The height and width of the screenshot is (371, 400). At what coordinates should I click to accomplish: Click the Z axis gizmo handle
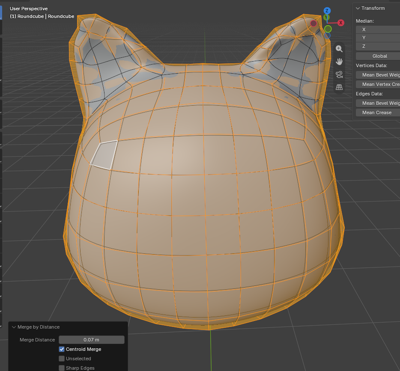(x=327, y=11)
